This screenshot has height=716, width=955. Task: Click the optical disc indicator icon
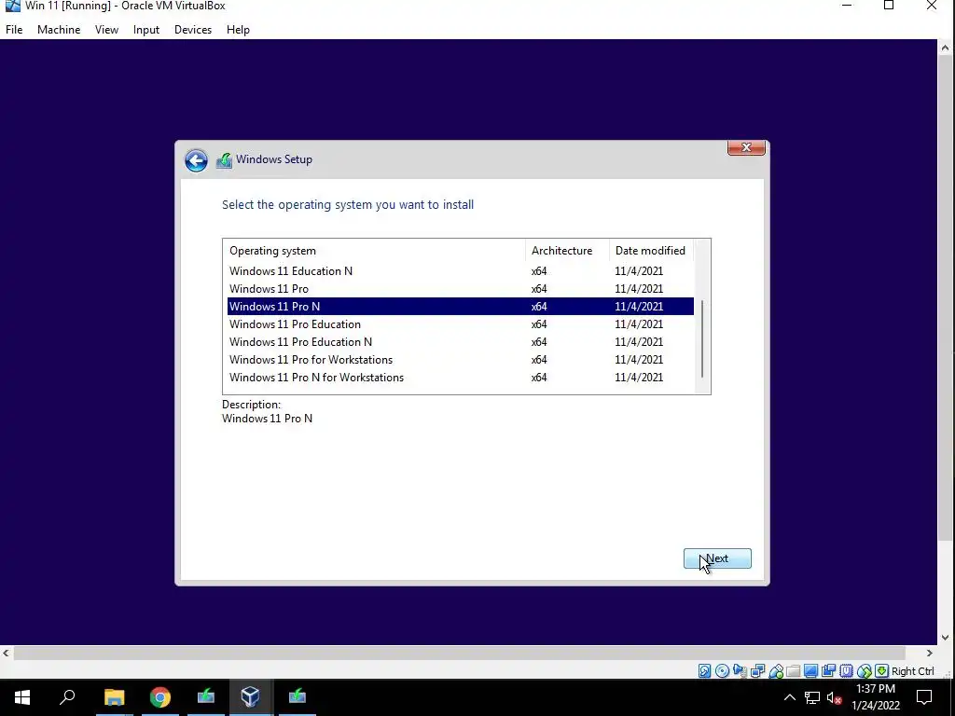tap(723, 671)
